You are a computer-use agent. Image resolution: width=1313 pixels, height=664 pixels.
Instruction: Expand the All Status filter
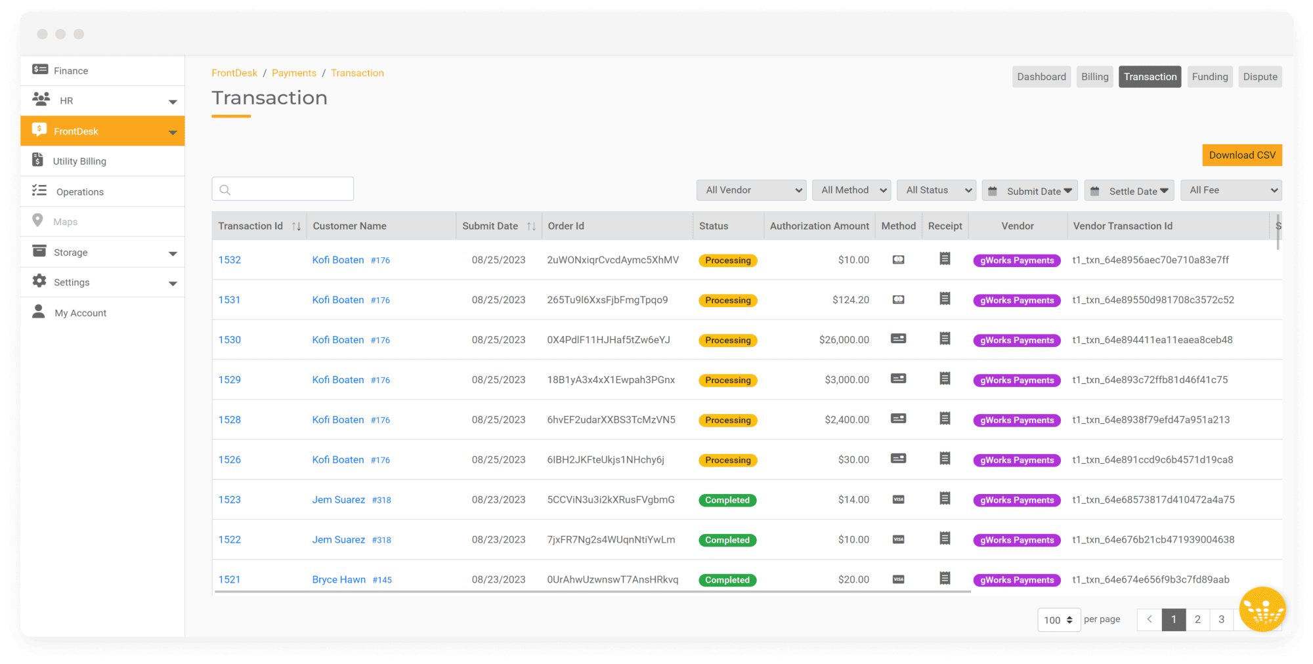pyautogui.click(x=936, y=190)
